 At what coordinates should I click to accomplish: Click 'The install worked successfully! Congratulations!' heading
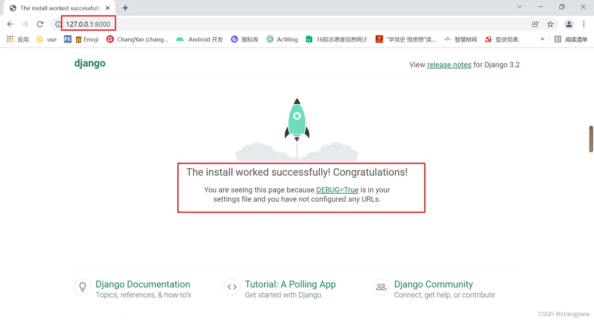(297, 172)
